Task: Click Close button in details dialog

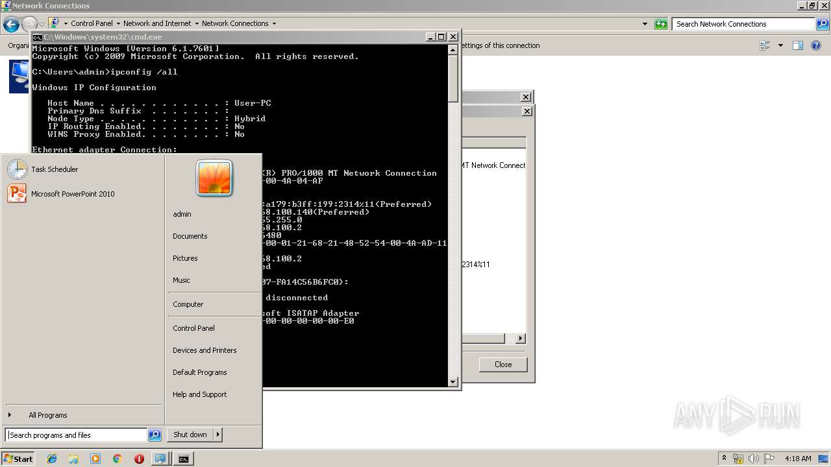Action: 503,365
